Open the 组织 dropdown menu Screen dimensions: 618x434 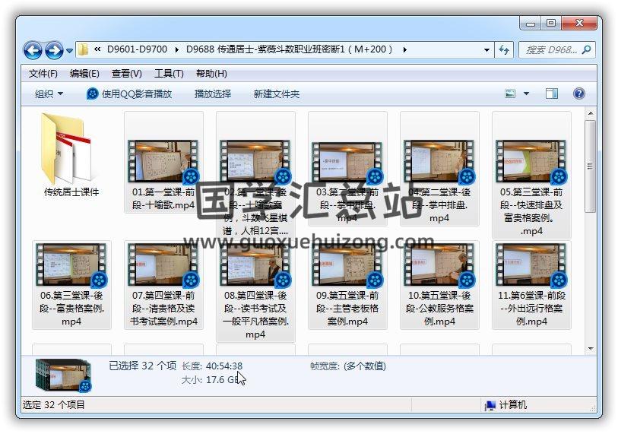pyautogui.click(x=49, y=93)
